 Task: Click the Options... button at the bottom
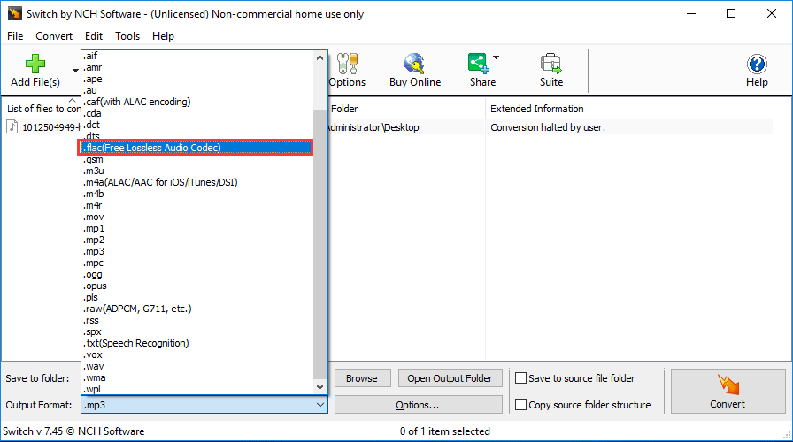(418, 405)
